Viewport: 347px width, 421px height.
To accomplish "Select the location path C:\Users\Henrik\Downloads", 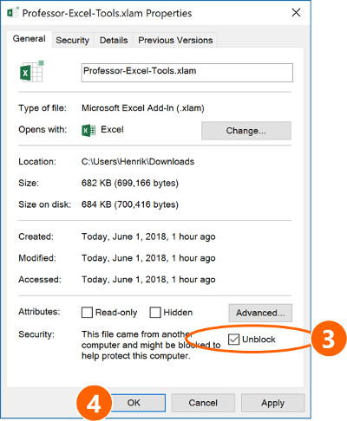I will 138,161.
